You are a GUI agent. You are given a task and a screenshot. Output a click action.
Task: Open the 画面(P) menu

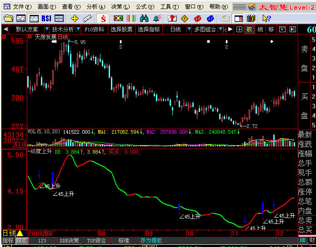(47, 7)
